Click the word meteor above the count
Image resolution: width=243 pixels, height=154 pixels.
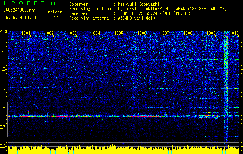(x=55, y=12)
